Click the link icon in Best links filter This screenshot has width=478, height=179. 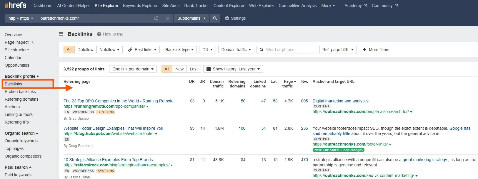(130, 50)
